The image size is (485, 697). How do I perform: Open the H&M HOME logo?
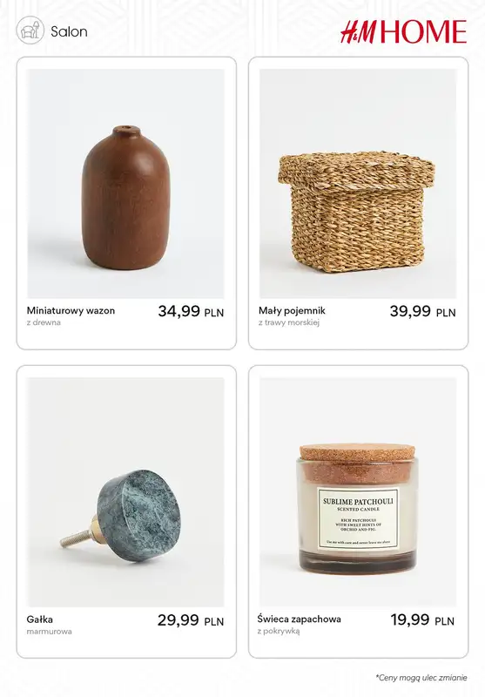404,31
